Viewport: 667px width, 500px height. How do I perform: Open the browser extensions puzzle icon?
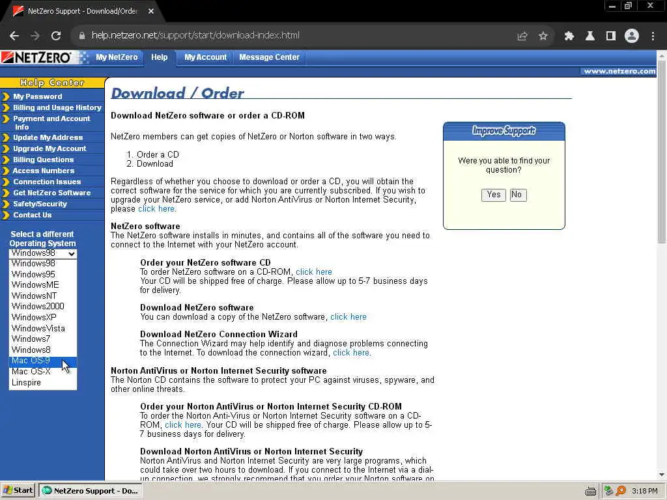point(569,36)
